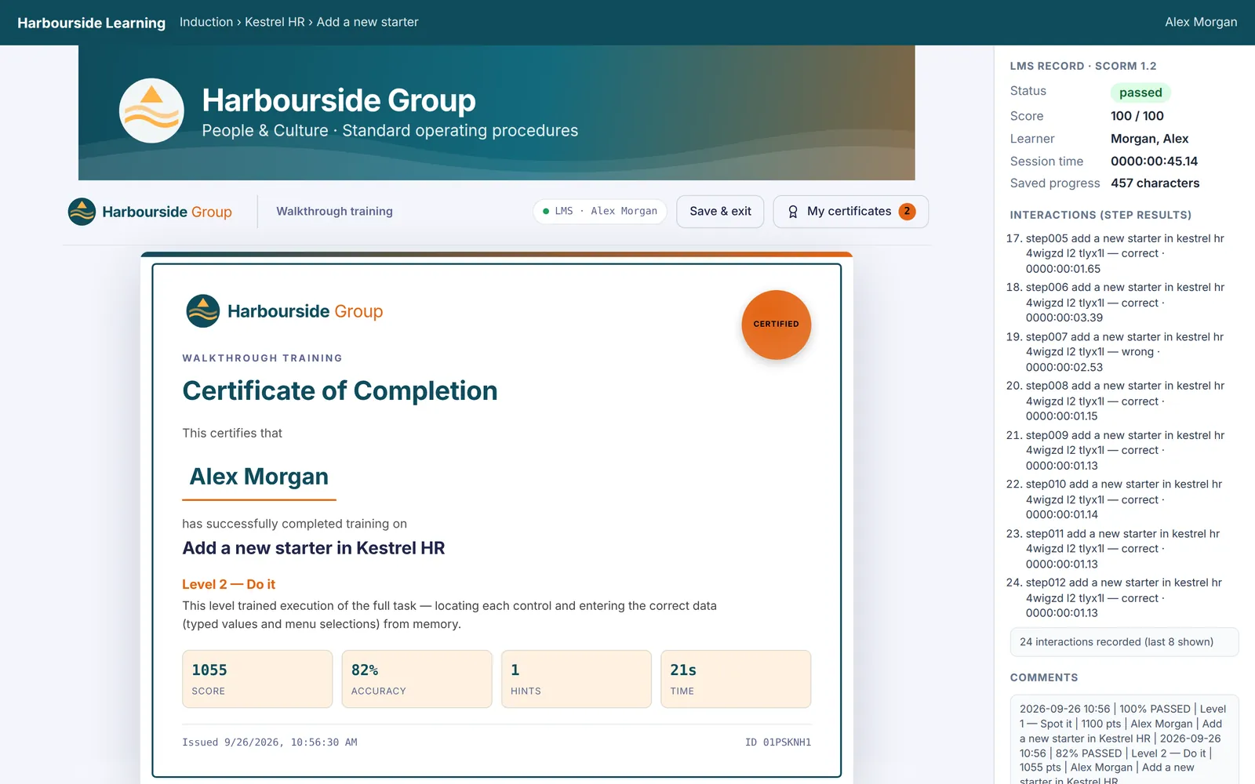
Task: Click score value 100 / 100
Action: (x=1137, y=116)
